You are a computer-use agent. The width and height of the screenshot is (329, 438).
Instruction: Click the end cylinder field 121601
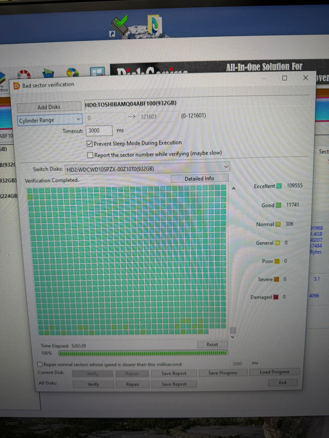click(158, 117)
